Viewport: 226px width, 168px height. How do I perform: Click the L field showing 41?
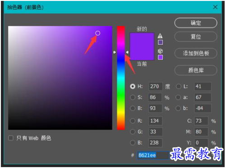click(x=203, y=86)
